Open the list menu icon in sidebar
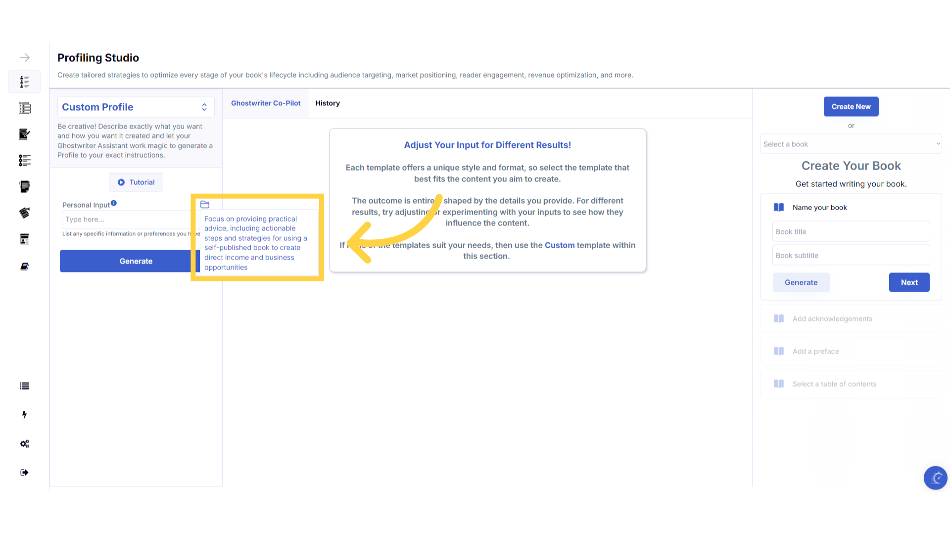Viewport: 950px width, 534px height. pyautogui.click(x=24, y=386)
